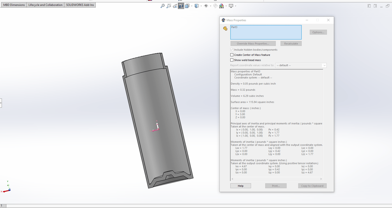Open the coordinate system '-- default --' dropdown
The width and height of the screenshot is (392, 208).
301,65
